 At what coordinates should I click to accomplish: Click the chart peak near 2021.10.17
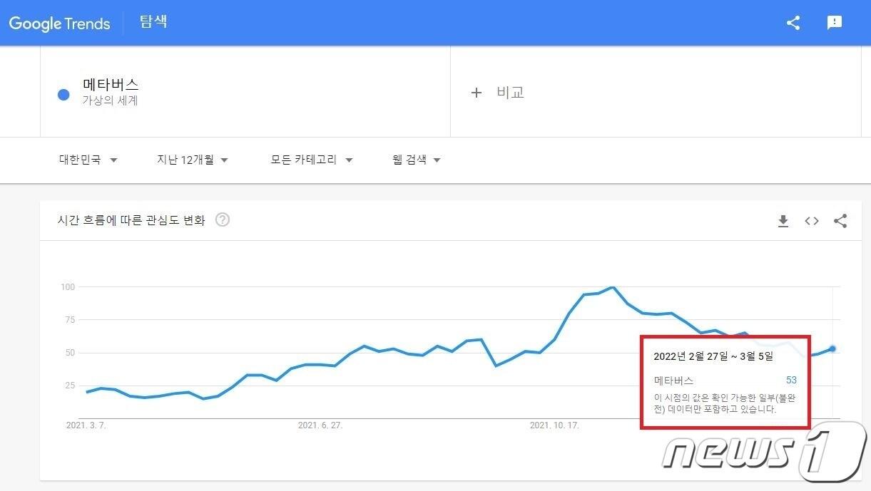pyautogui.click(x=612, y=287)
